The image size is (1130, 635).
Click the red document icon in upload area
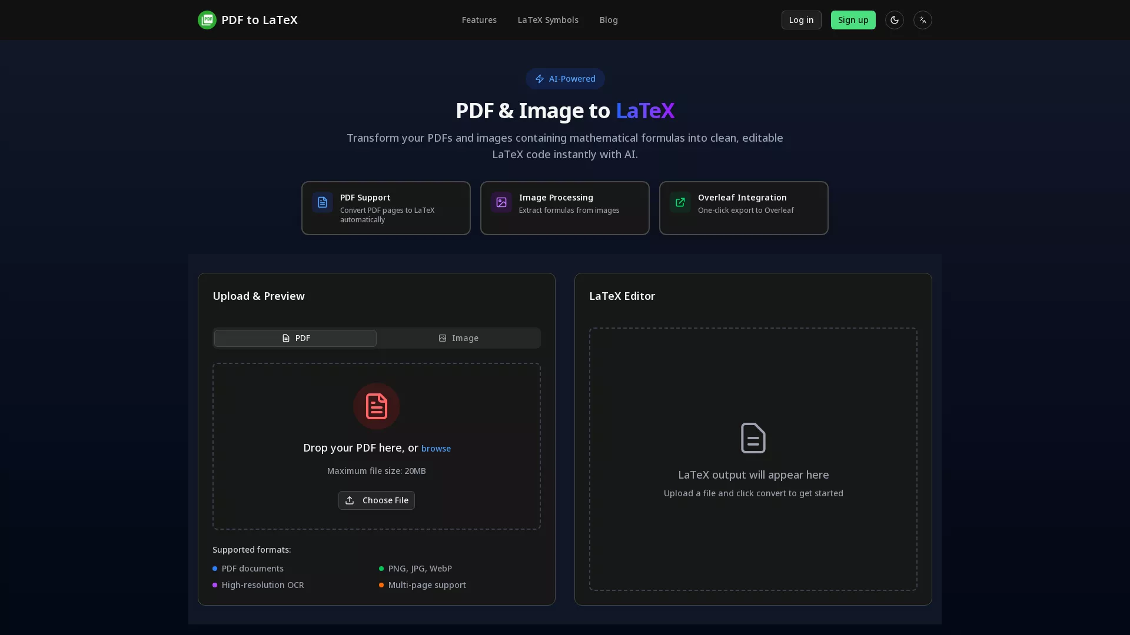(x=376, y=406)
